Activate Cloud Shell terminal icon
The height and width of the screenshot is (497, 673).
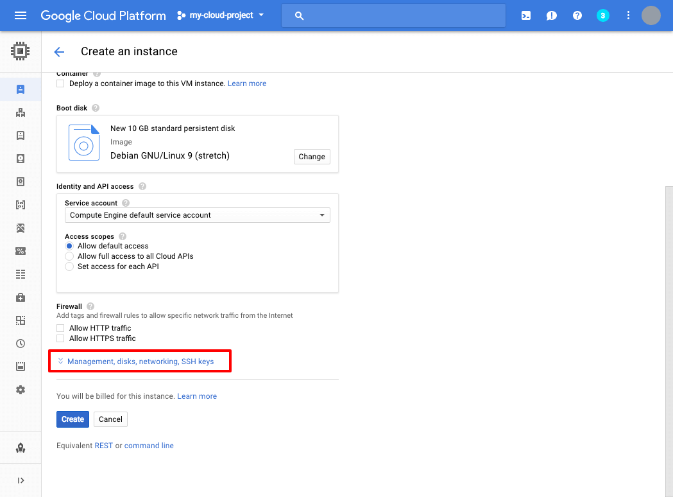pos(526,16)
